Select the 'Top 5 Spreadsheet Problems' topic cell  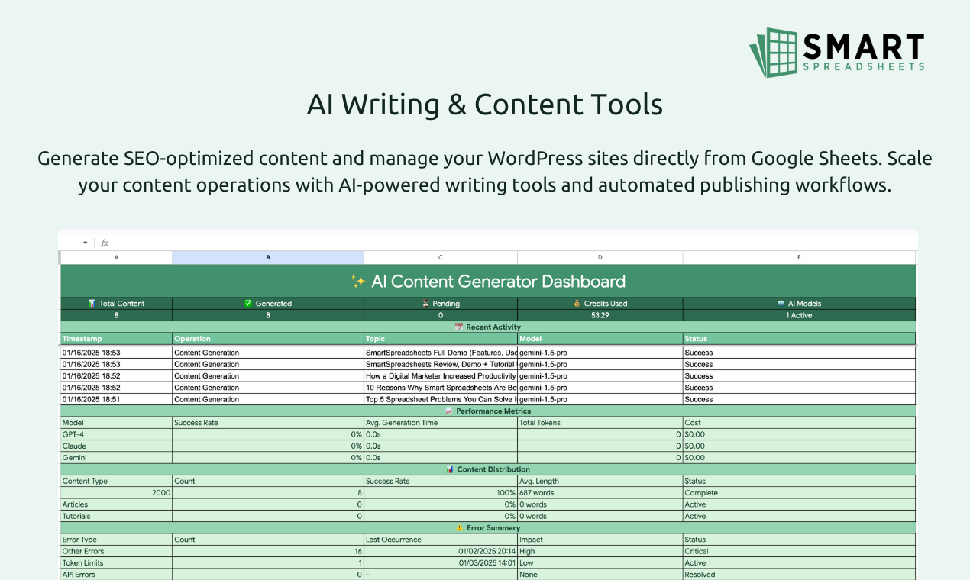(441, 399)
